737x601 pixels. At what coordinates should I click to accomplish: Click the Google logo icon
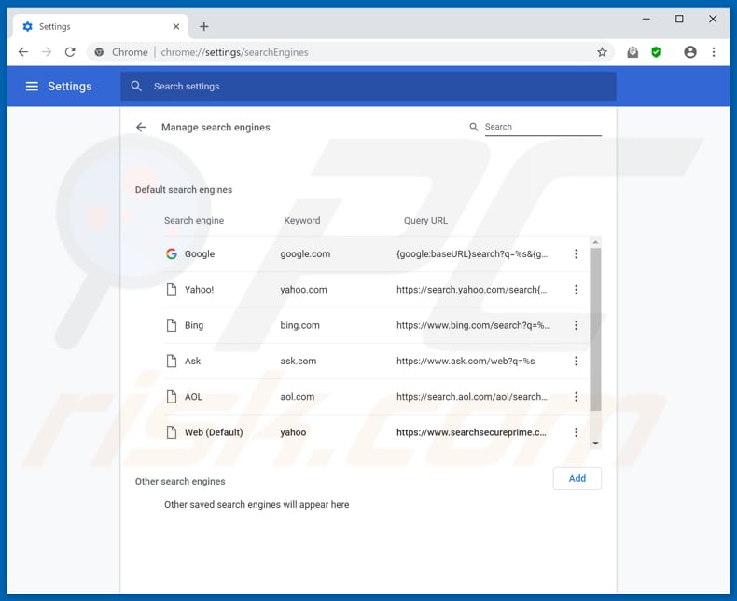172,254
